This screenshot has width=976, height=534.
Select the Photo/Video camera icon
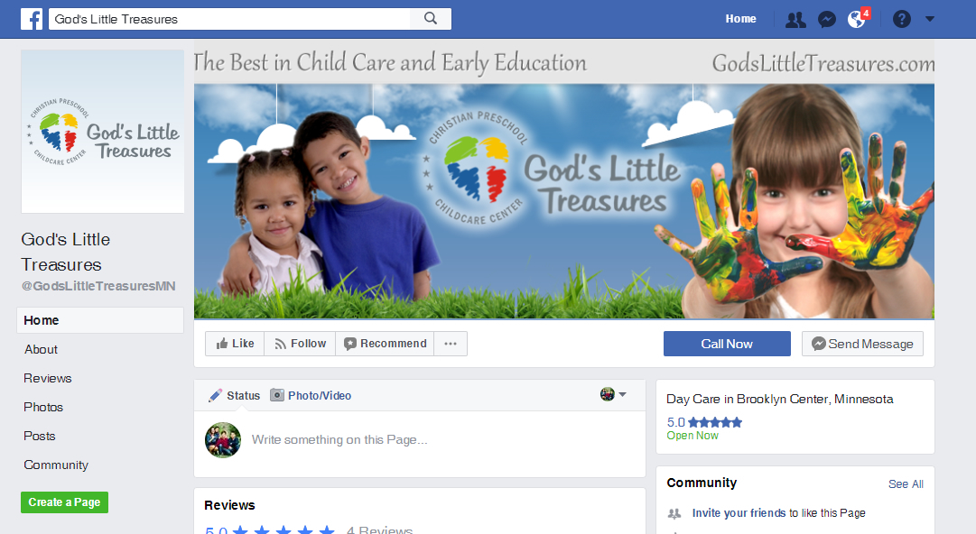pos(277,395)
